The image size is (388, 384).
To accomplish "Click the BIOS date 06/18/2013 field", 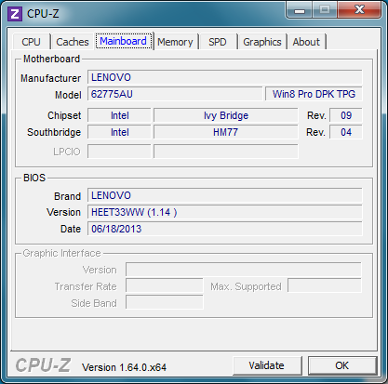I will point(225,229).
